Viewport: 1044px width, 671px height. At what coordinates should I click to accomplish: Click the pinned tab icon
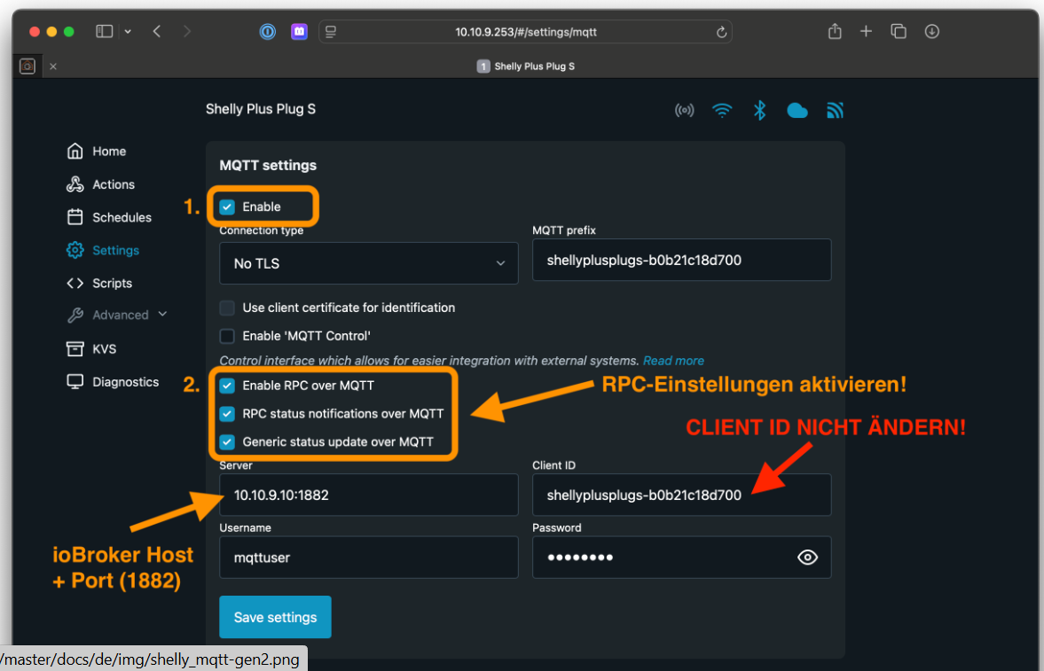pyautogui.click(x=27, y=66)
